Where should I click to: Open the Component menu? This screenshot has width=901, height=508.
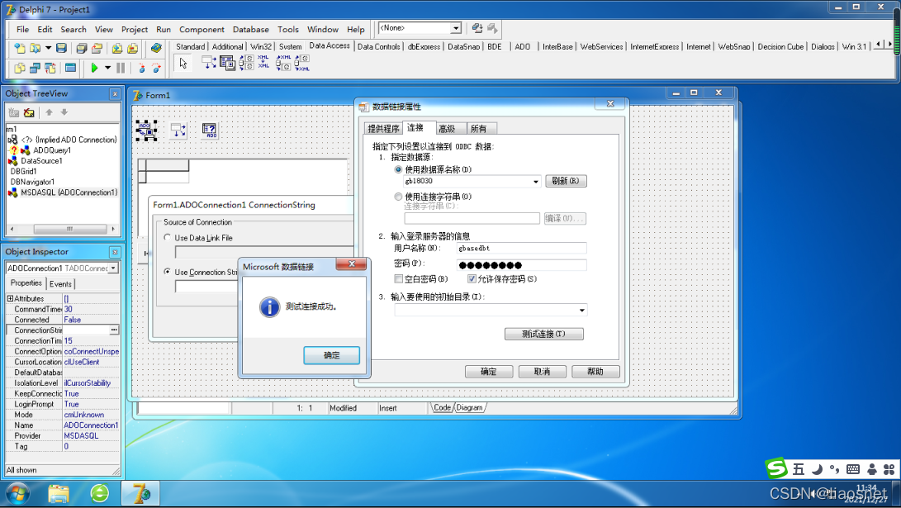click(x=202, y=29)
